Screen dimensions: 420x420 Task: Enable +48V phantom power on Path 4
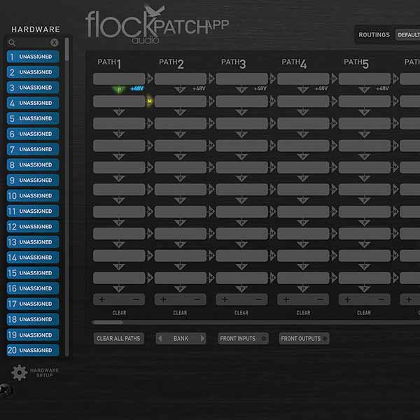[x=321, y=88]
